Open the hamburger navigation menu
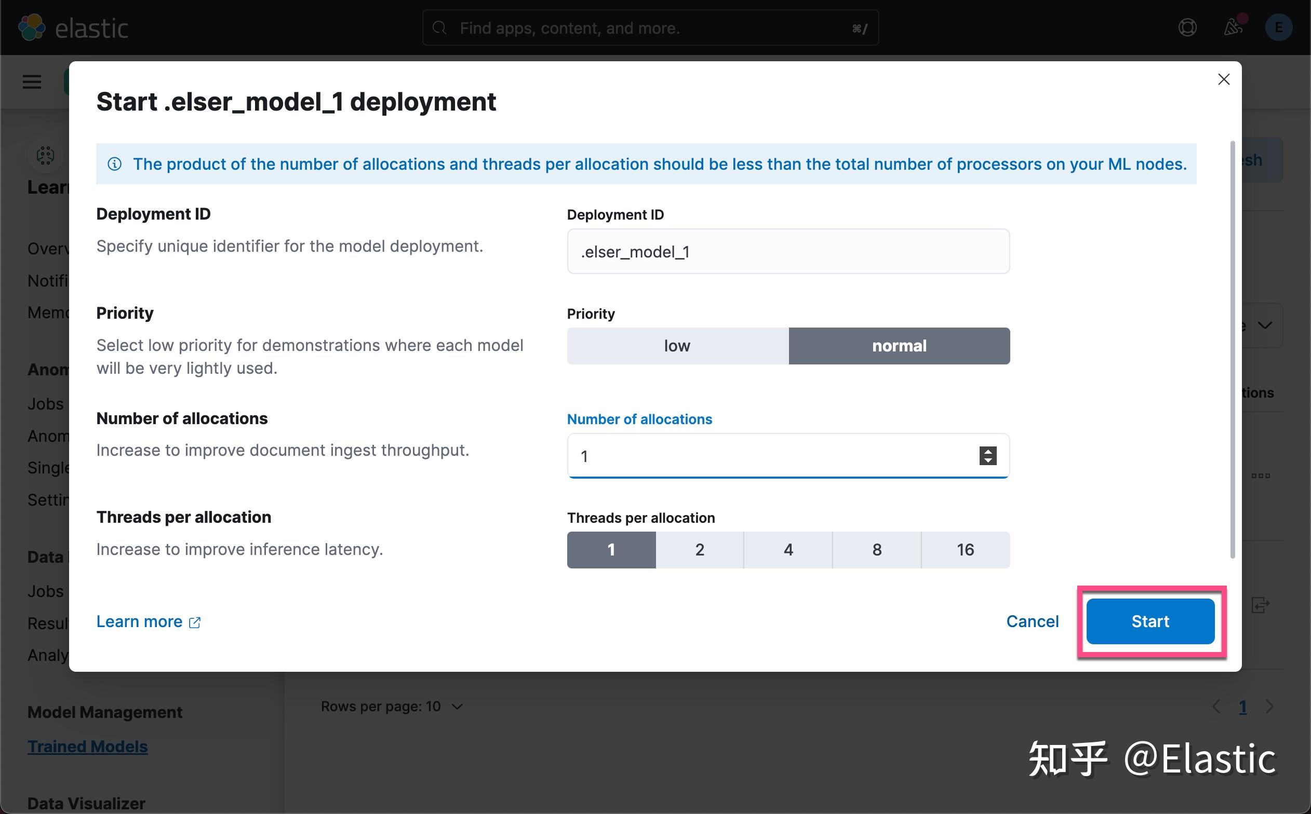This screenshot has width=1311, height=814. pyautogui.click(x=32, y=82)
